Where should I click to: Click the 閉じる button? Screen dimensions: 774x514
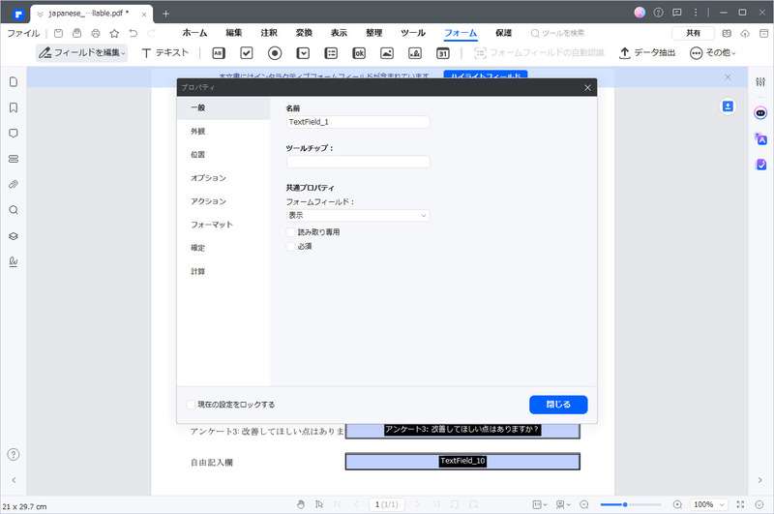(558, 405)
